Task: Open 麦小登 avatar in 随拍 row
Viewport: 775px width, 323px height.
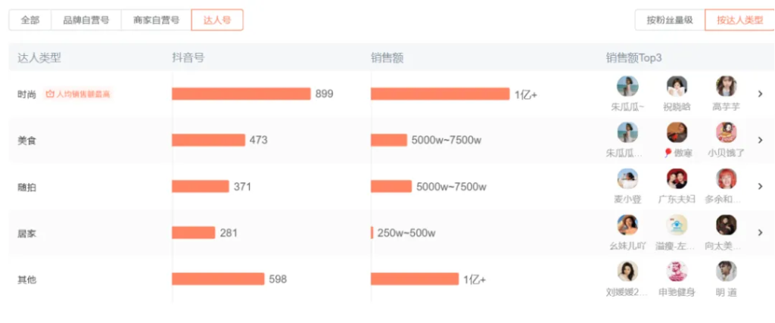Action: pos(627,179)
